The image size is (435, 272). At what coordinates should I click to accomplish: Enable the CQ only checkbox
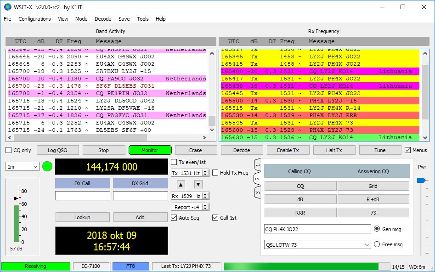click(x=9, y=150)
